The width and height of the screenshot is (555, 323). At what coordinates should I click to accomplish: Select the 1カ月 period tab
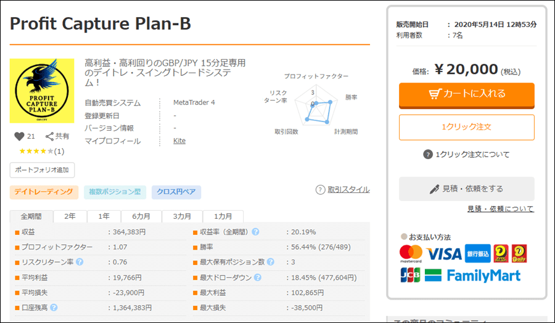pyautogui.click(x=223, y=216)
